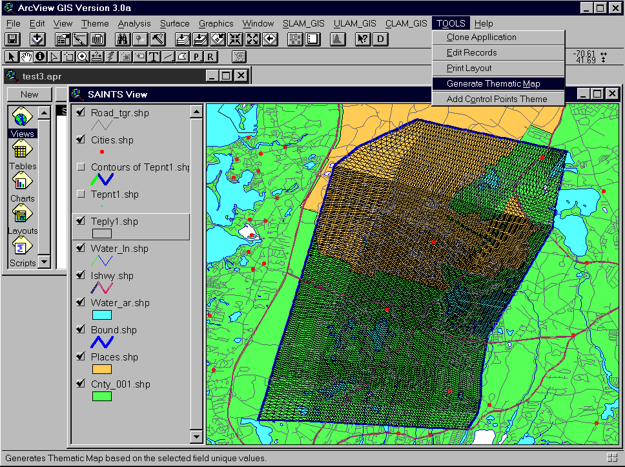Click the legend scrollbar down arrow
The image size is (625, 467).
coord(196,437)
